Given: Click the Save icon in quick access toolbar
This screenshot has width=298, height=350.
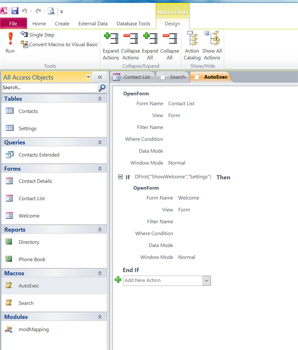Looking at the screenshot, I should click(x=15, y=11).
